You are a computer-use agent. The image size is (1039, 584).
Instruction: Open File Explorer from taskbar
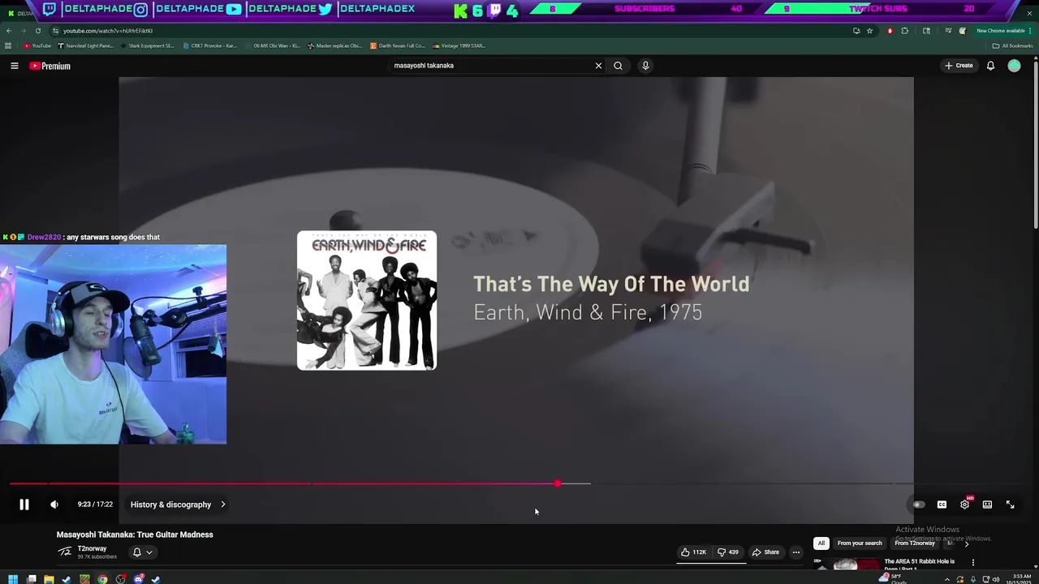49,579
